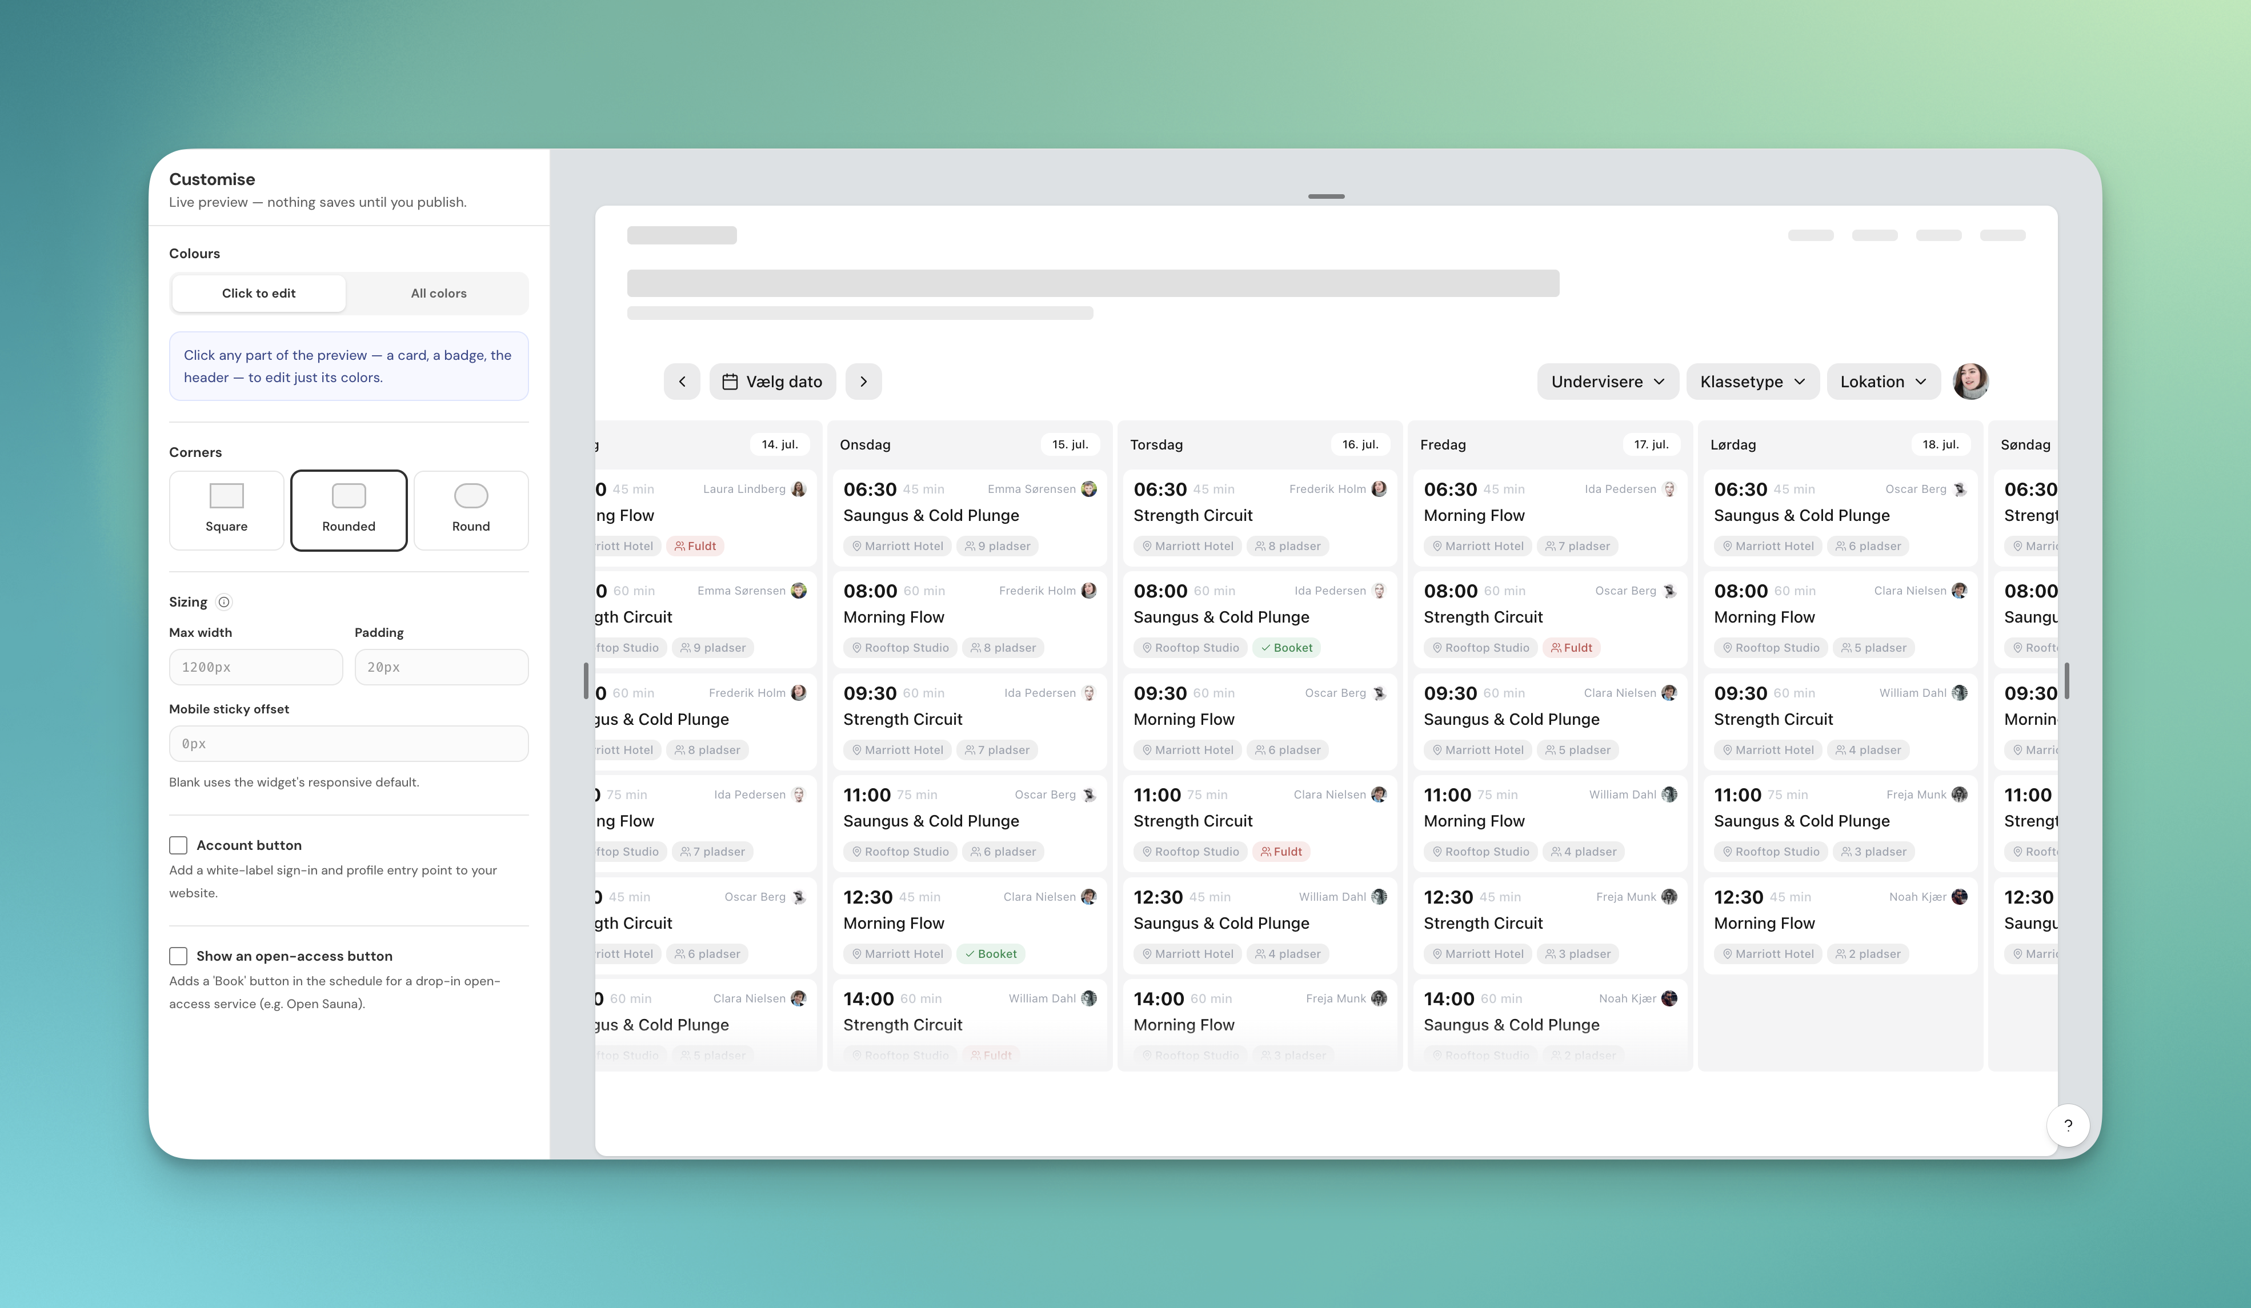This screenshot has width=2251, height=1308.
Task: Click Oscar Berg name on Onsdag 11:00 class
Action: tap(1045, 794)
